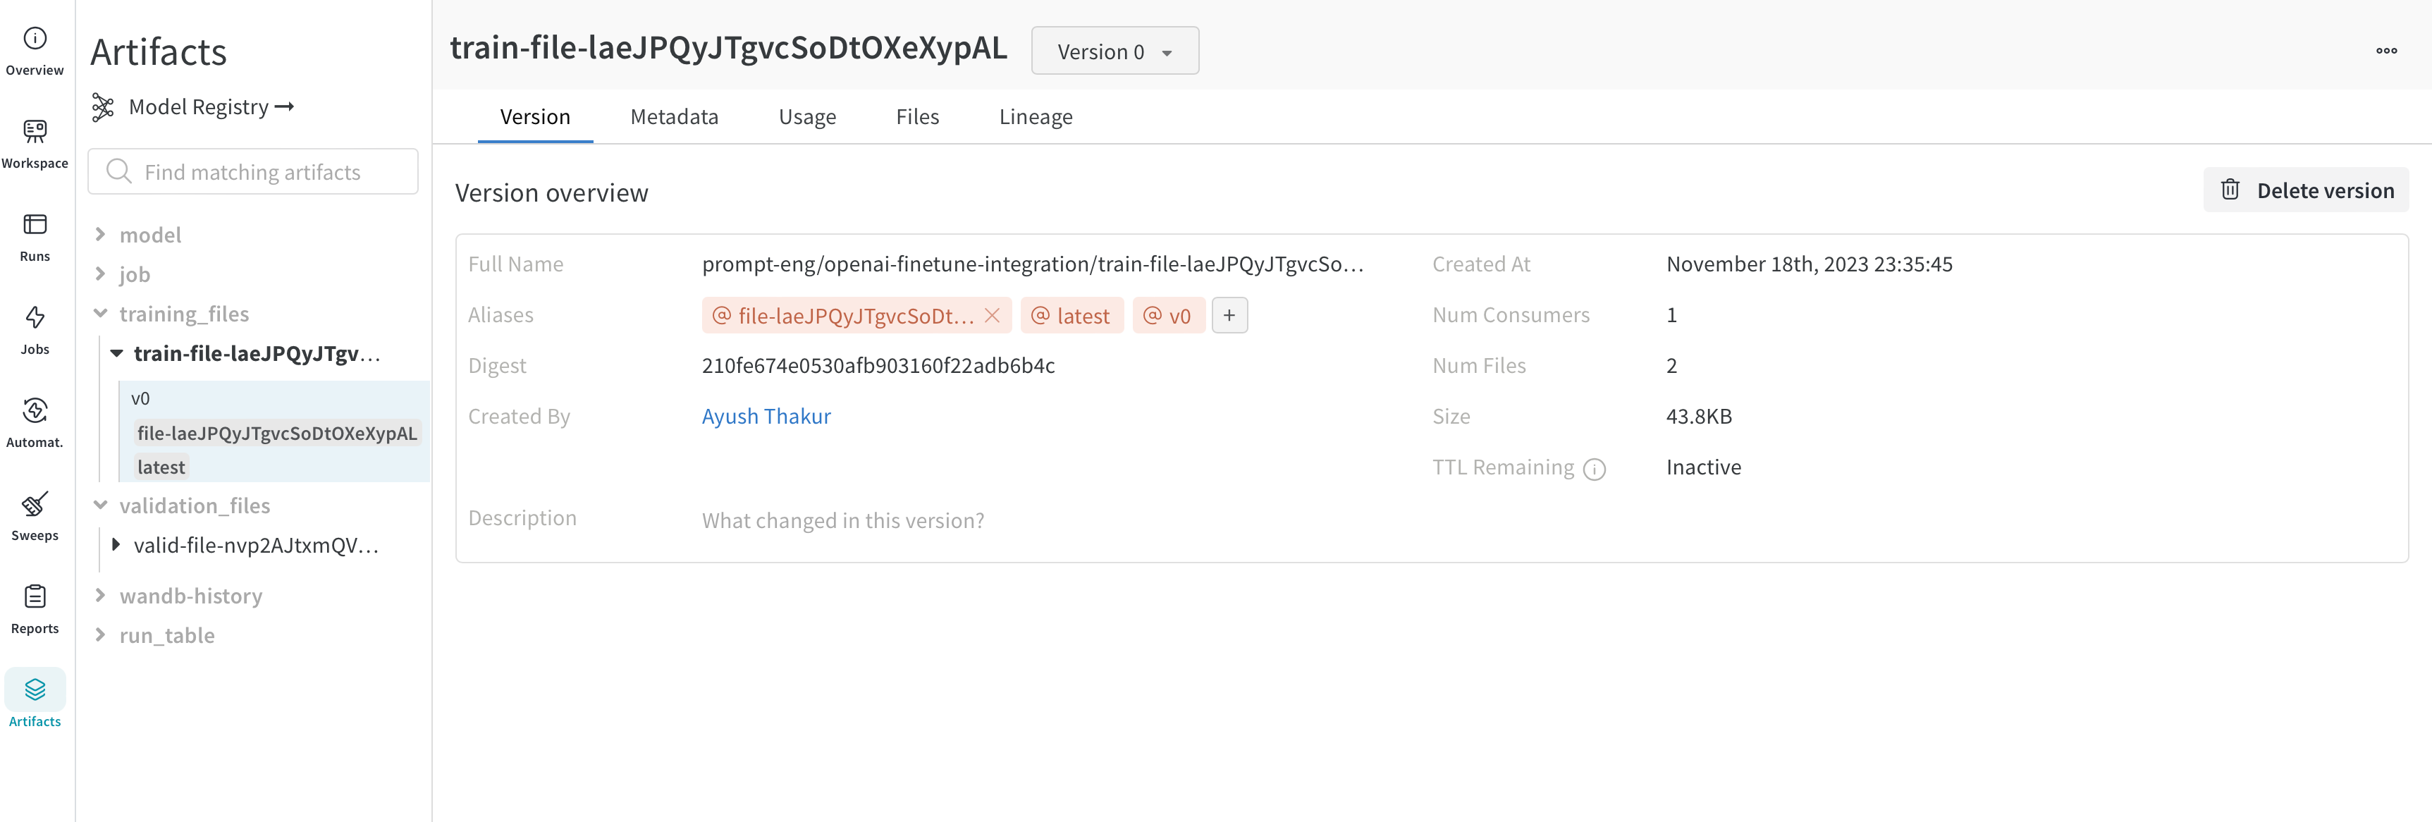The width and height of the screenshot is (2432, 822).
Task: Focus the Find matching artifacts search box
Action: point(253,172)
